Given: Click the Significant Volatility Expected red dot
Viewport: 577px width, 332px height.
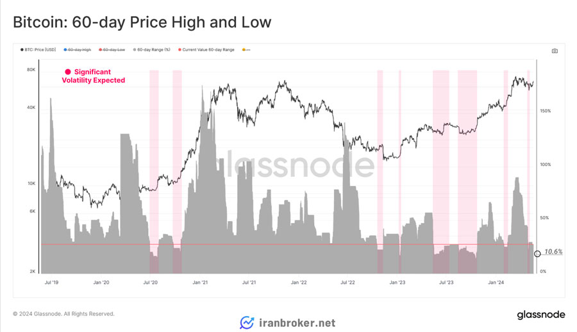Looking at the screenshot, I should pos(68,72).
